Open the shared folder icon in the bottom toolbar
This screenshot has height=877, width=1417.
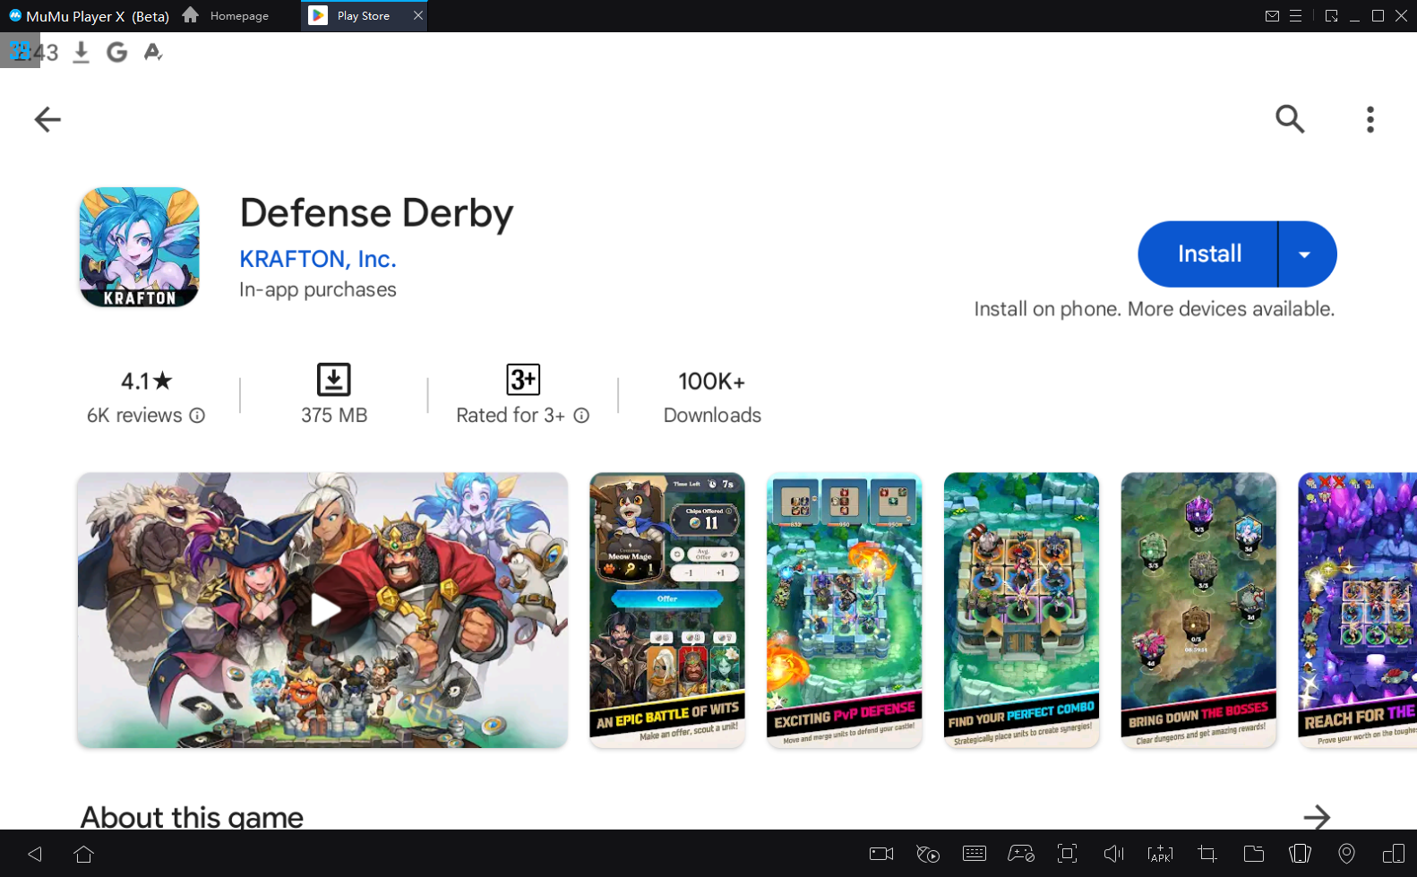point(1253,854)
